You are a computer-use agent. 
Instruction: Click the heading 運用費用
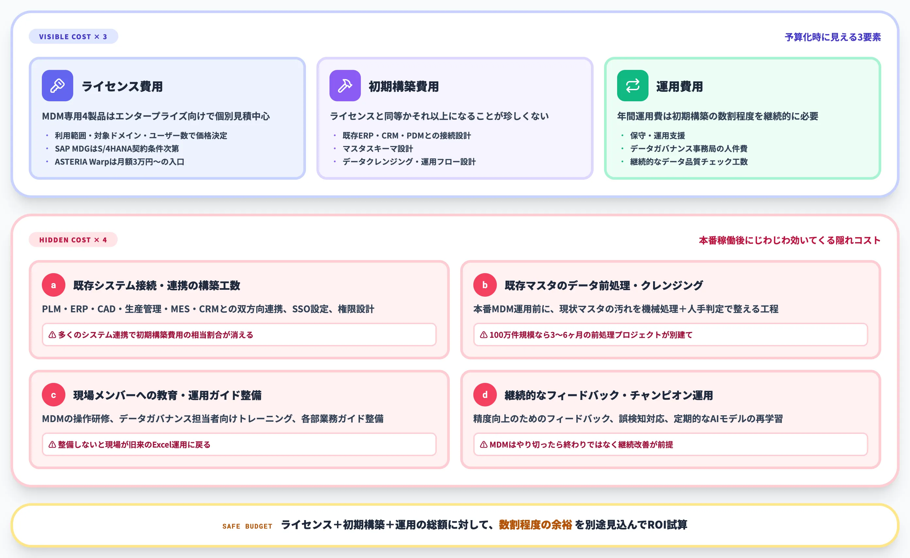click(x=680, y=86)
